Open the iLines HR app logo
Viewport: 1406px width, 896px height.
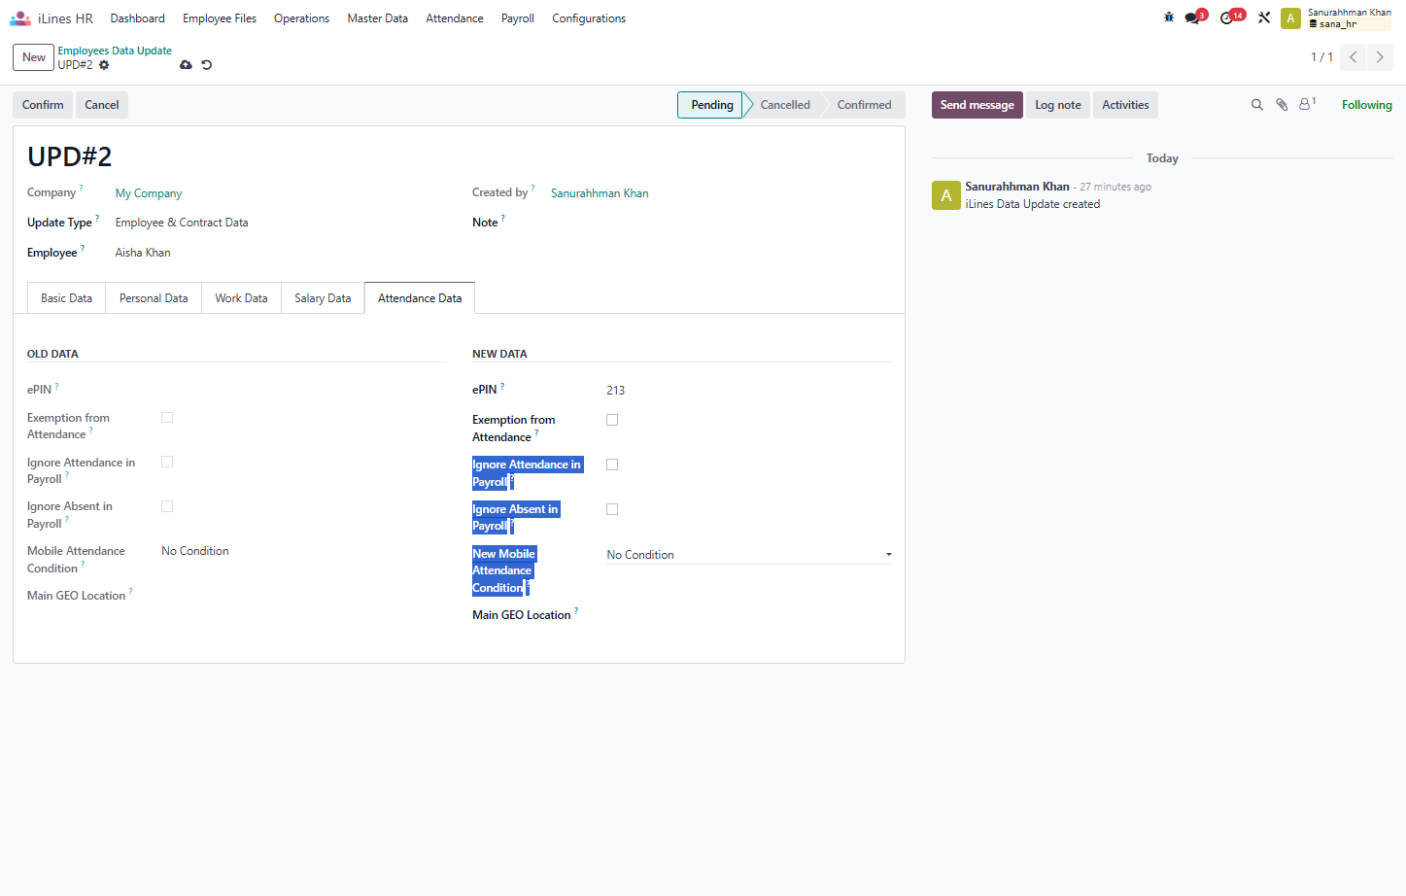20,18
